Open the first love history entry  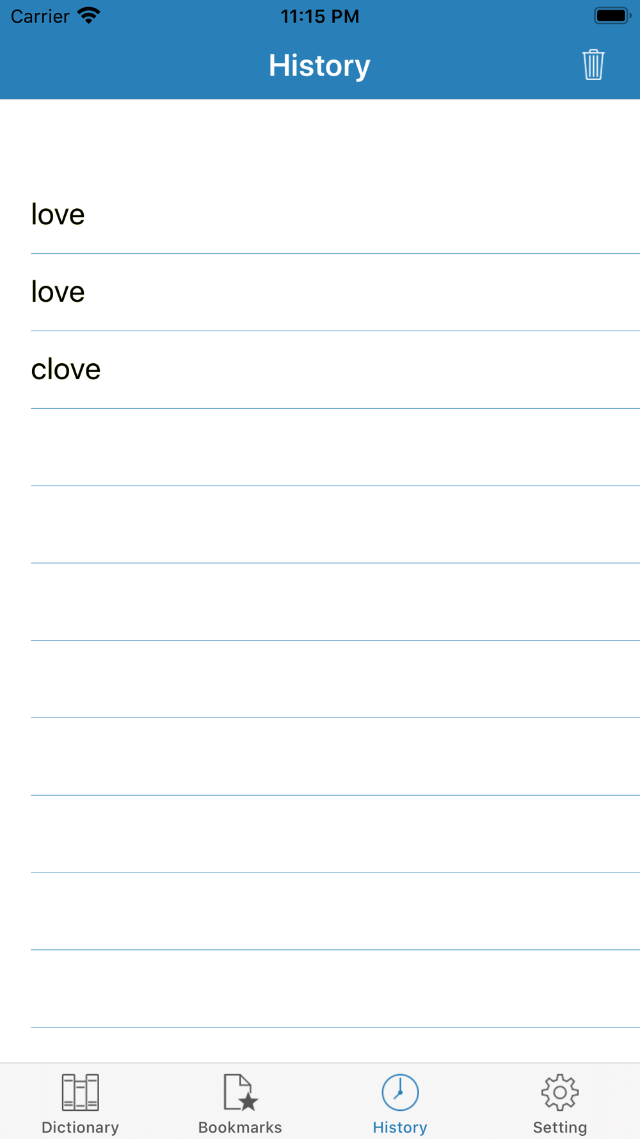pos(320,215)
